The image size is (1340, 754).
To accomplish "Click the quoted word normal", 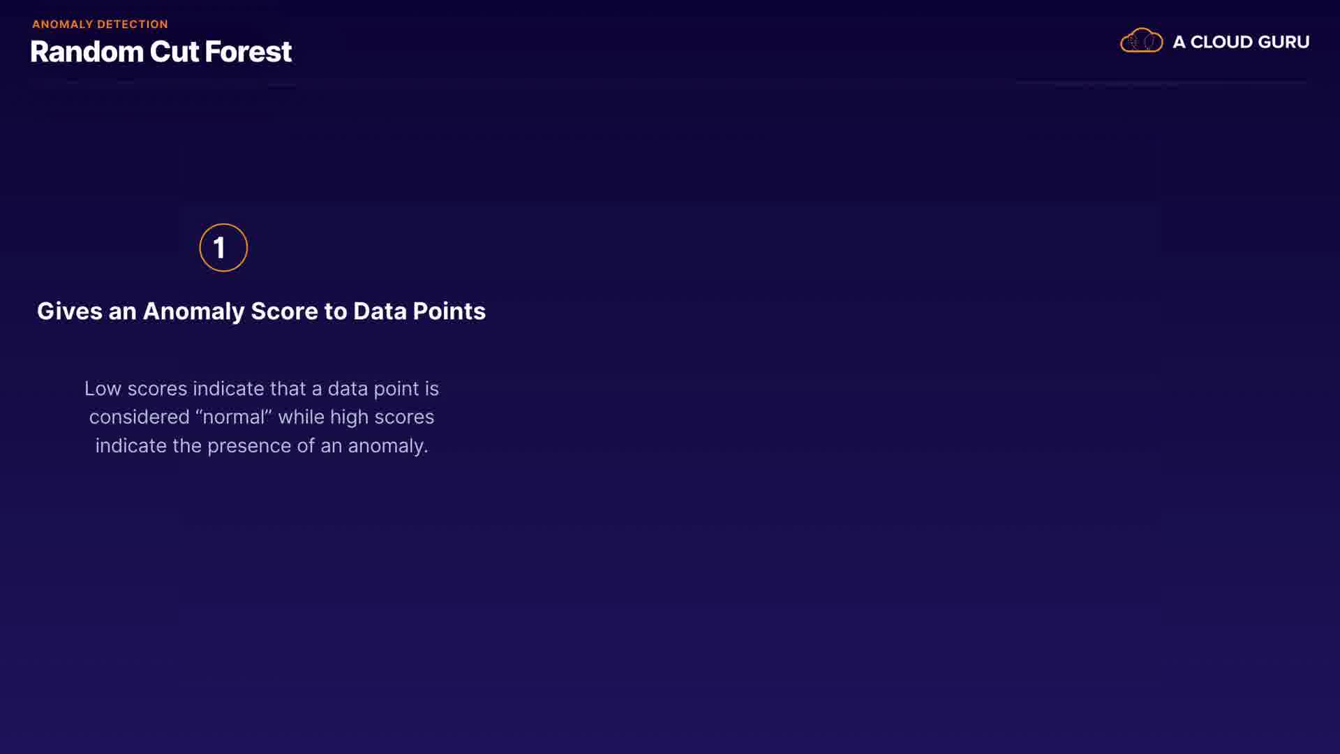I will pyautogui.click(x=234, y=417).
